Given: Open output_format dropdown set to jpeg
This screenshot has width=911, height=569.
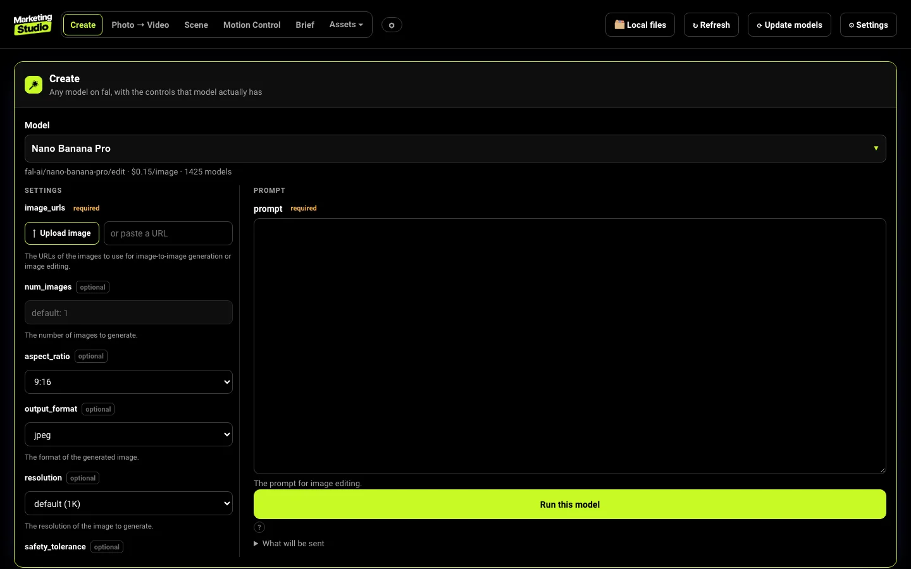Looking at the screenshot, I should coord(128,434).
